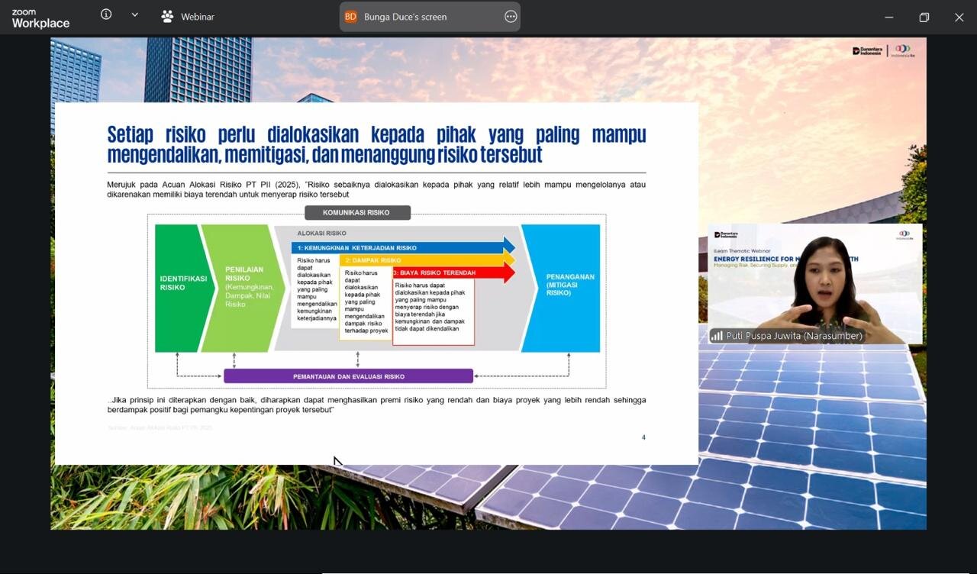Viewport: 977px width, 574px height.
Task: Restore down the Zoom window
Action: tap(924, 17)
